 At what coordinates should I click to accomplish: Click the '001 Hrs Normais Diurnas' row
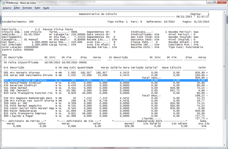[106, 73]
